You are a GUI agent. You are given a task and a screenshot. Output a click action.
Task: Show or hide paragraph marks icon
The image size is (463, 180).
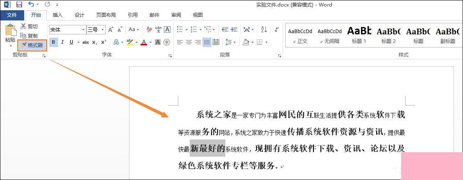click(277, 29)
